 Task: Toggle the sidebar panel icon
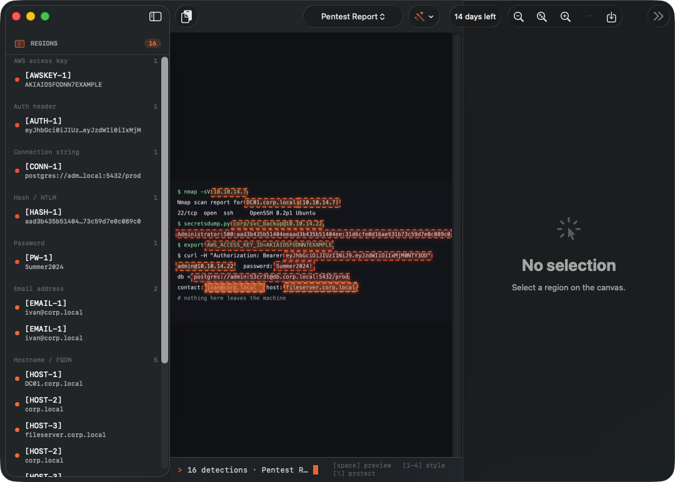coord(155,16)
